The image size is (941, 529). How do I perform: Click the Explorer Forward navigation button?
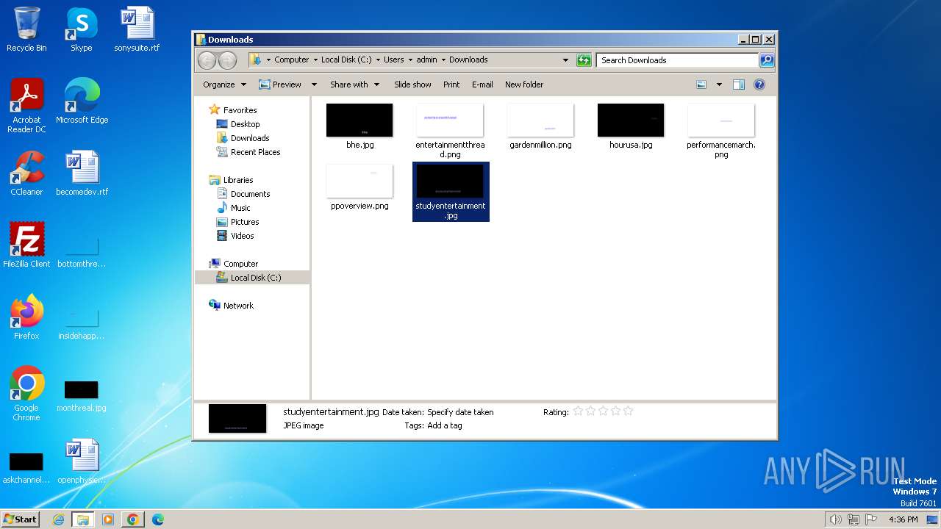click(228, 60)
